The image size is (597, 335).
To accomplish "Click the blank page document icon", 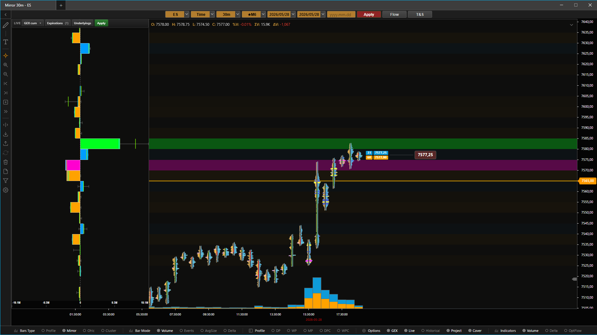I will pyautogui.click(x=6, y=171).
